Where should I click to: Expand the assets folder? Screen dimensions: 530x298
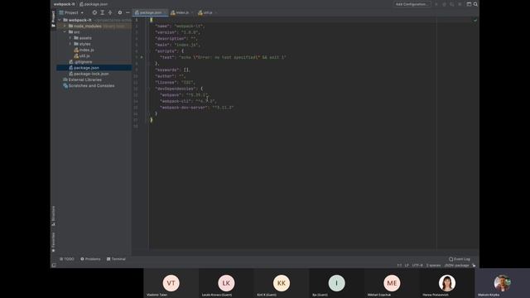pyautogui.click(x=70, y=38)
